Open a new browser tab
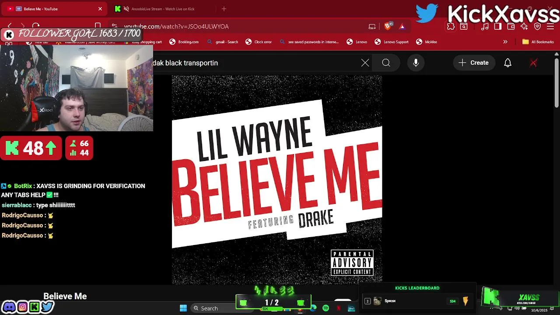The image size is (560, 315). click(224, 9)
